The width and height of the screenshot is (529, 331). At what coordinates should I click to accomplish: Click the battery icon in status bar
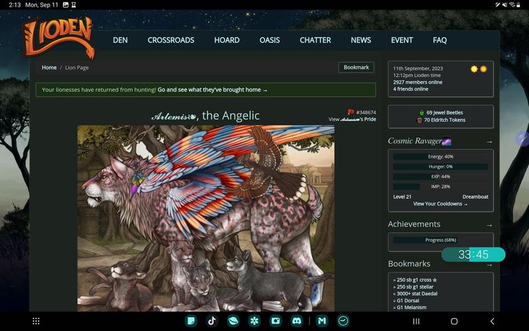(x=518, y=5)
